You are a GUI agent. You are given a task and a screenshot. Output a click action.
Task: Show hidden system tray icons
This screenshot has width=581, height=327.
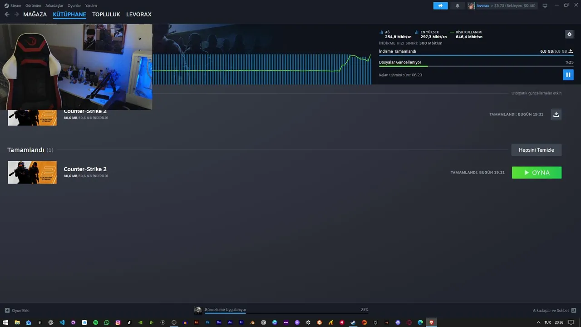coord(539,322)
